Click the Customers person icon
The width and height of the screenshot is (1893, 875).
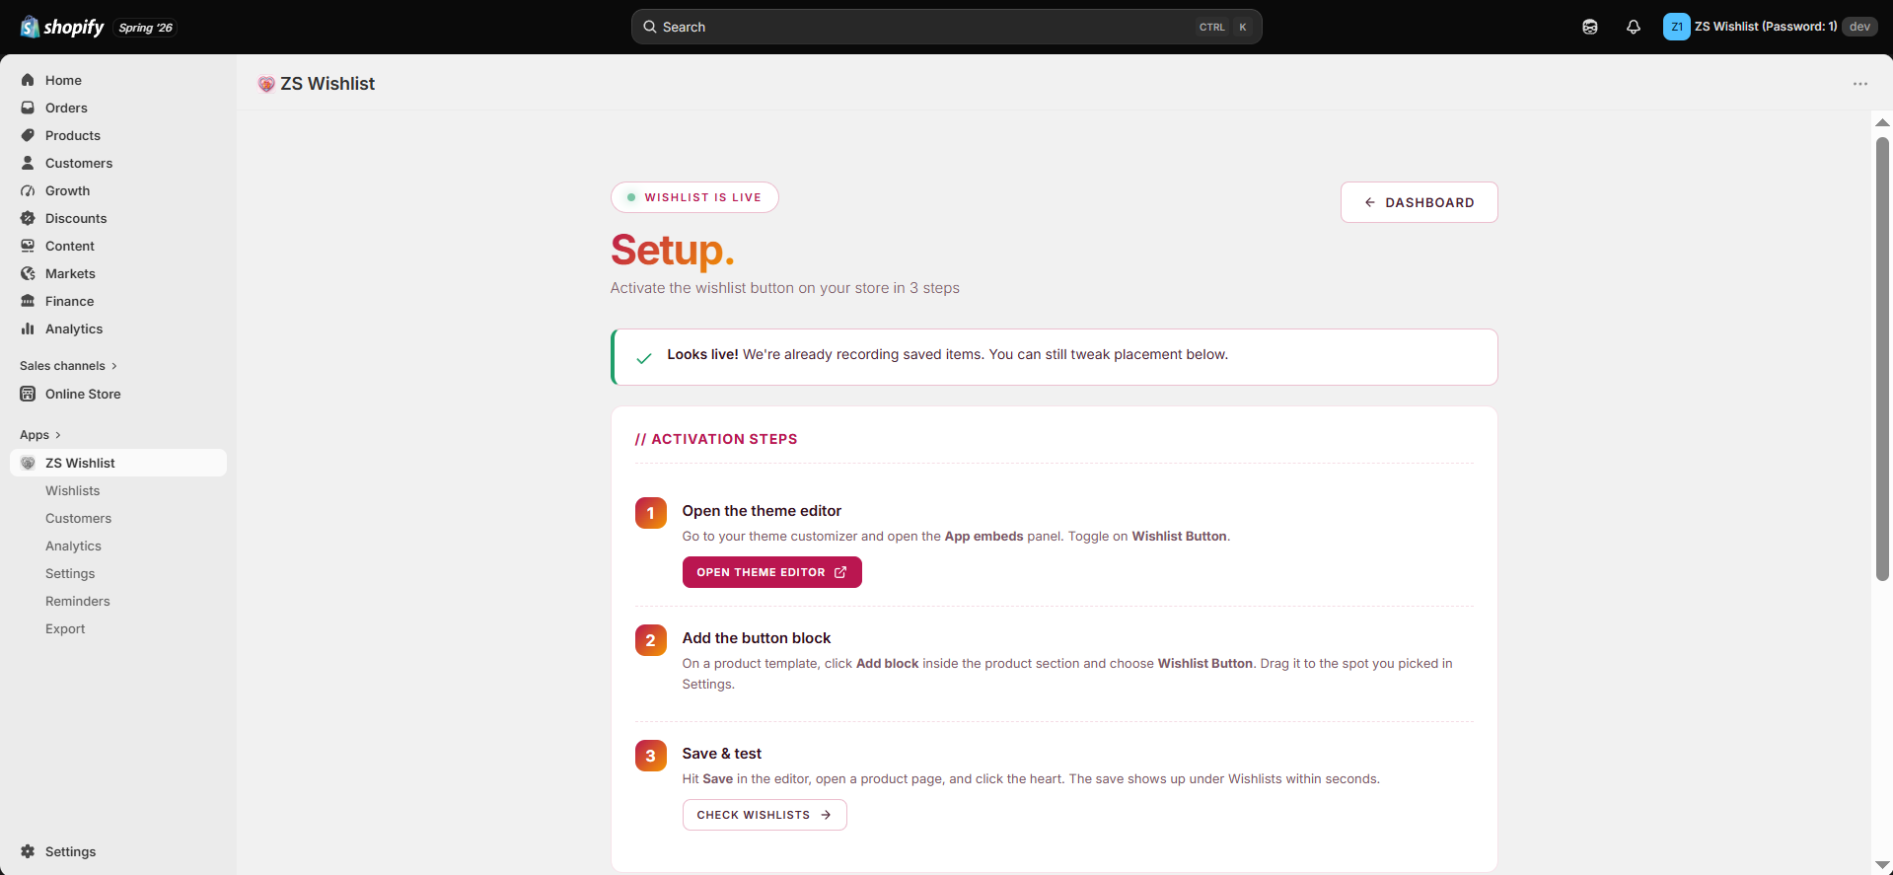28,163
